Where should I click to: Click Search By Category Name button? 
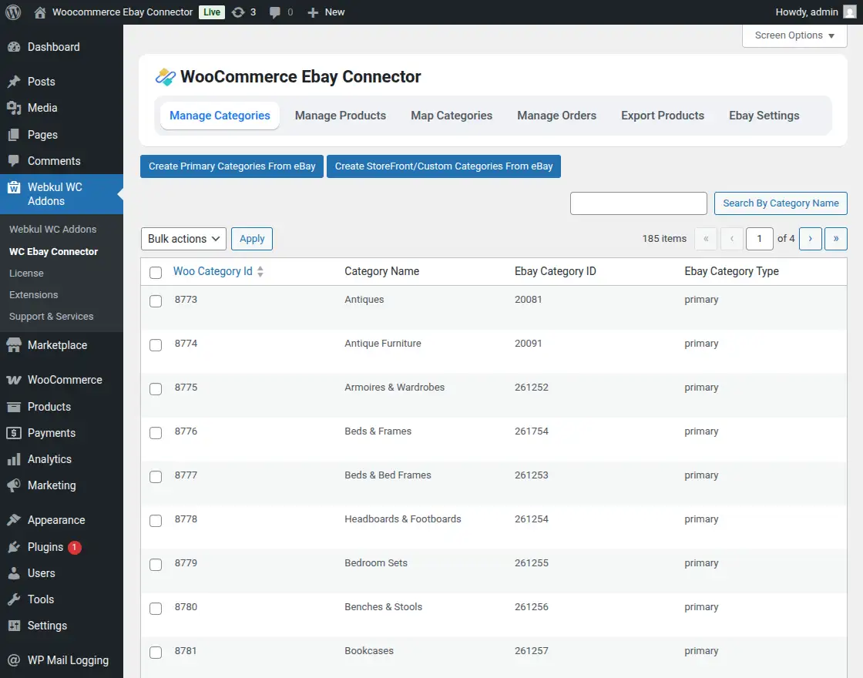click(781, 203)
